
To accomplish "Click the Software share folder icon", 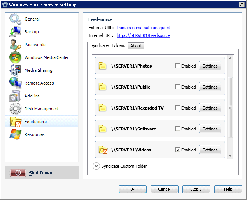I will tap(102, 129).
